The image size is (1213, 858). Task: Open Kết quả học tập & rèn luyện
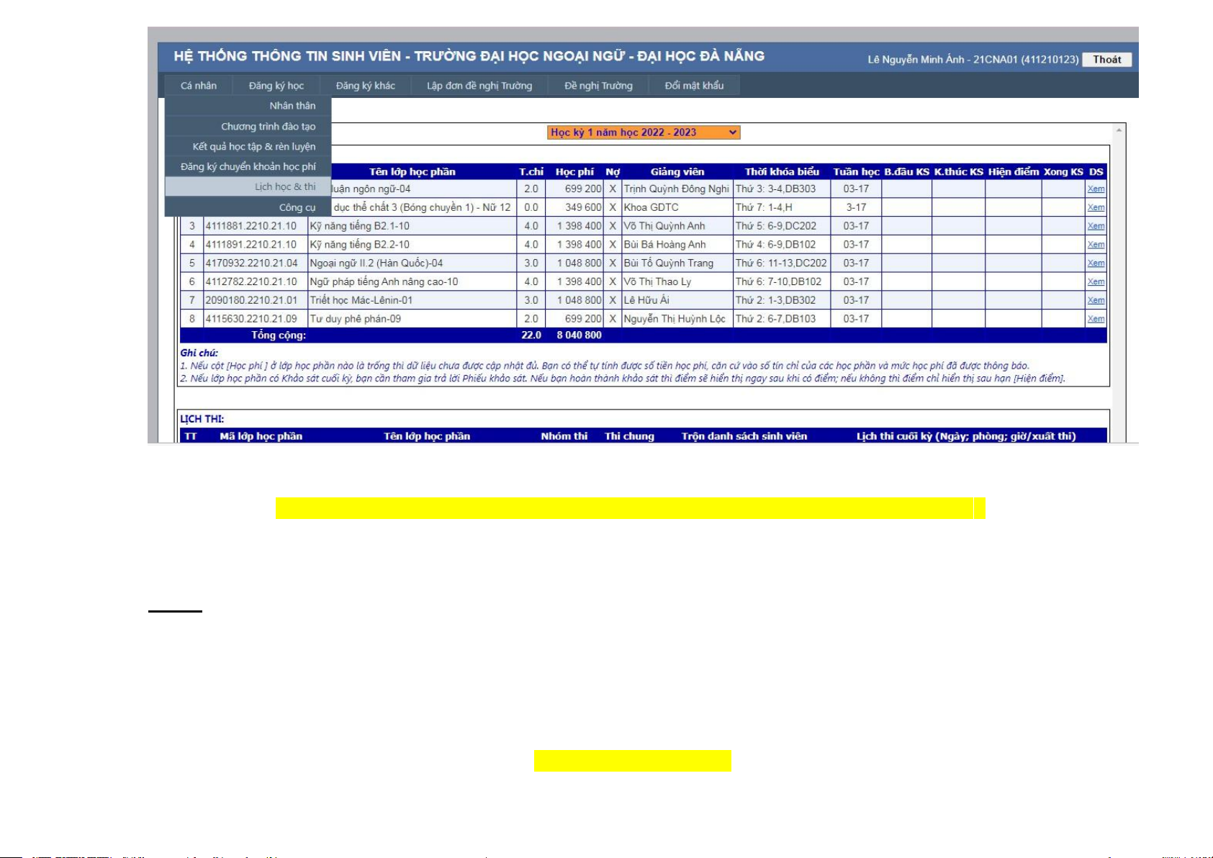pyautogui.click(x=253, y=147)
